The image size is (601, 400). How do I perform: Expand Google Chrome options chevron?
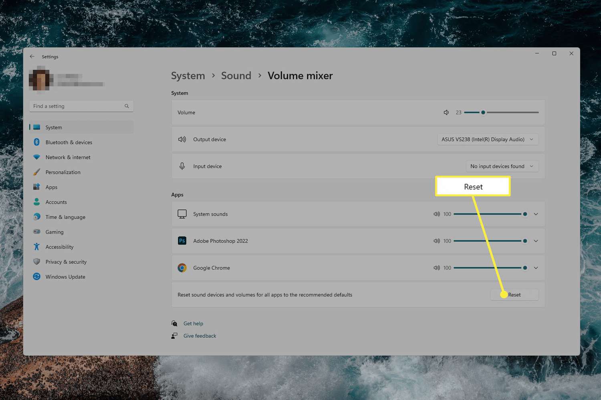[x=536, y=268]
